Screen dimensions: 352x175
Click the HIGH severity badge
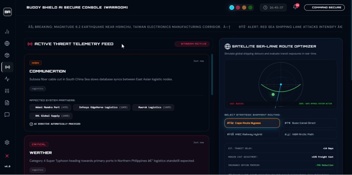click(x=35, y=63)
